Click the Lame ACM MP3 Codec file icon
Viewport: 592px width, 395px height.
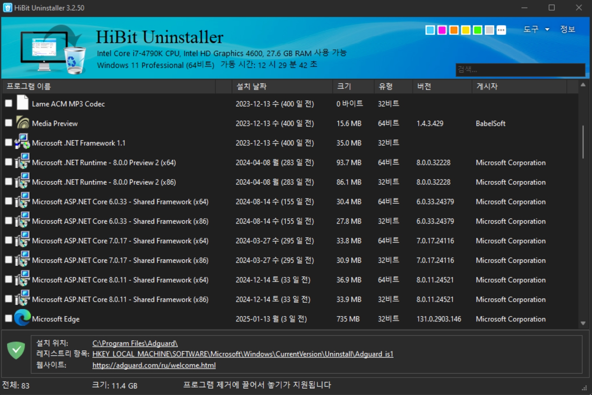coord(23,103)
